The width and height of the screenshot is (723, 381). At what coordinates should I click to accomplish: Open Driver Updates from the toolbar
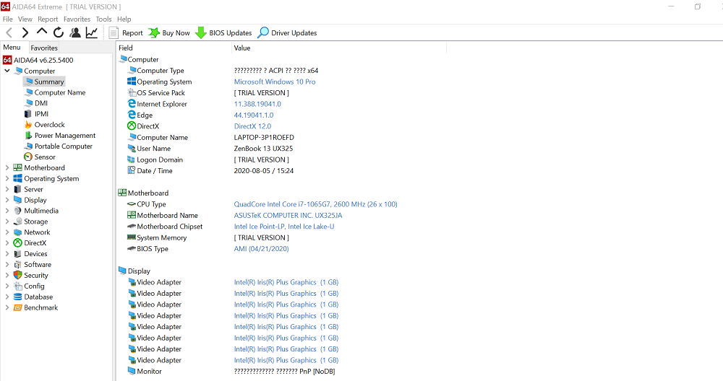point(287,32)
